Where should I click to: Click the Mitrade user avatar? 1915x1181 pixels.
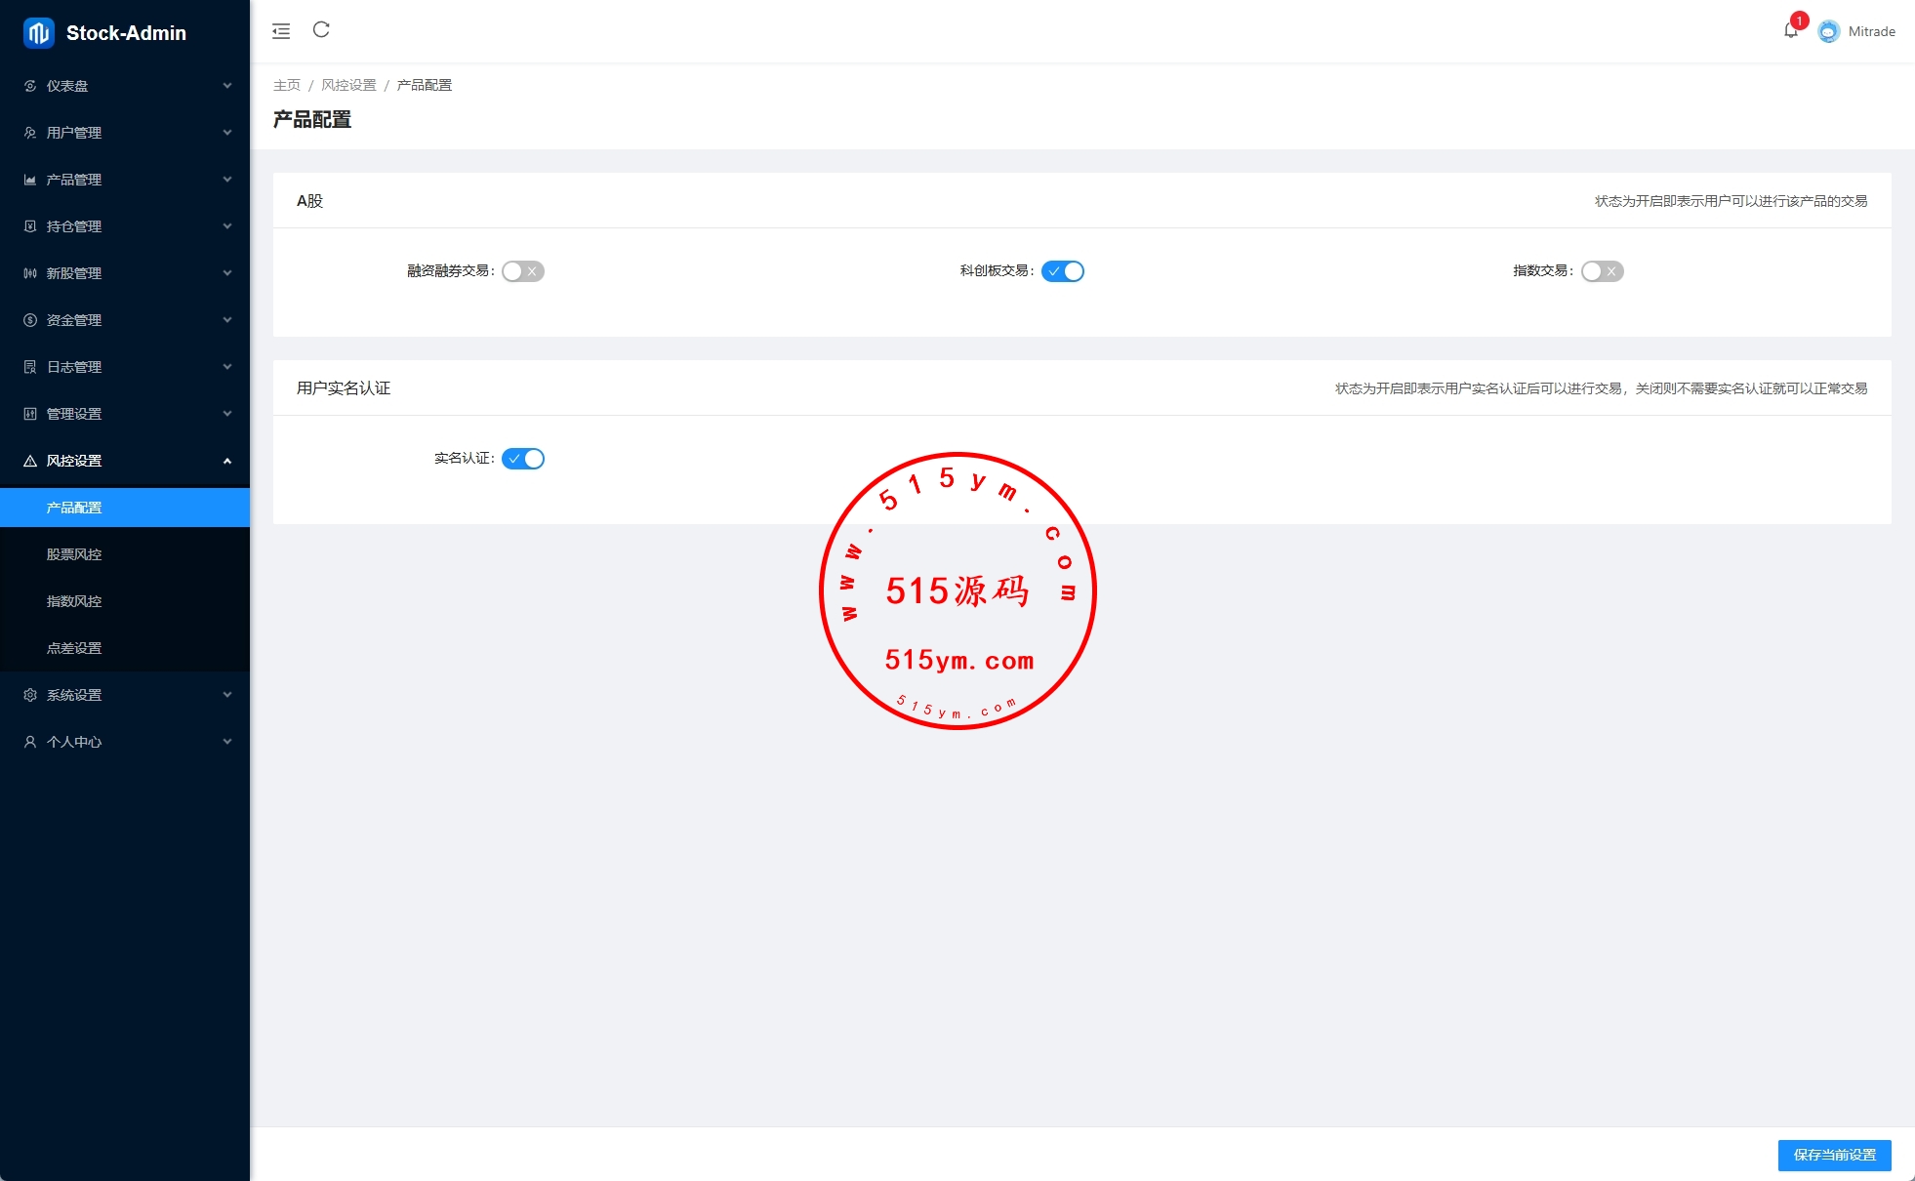[1828, 31]
